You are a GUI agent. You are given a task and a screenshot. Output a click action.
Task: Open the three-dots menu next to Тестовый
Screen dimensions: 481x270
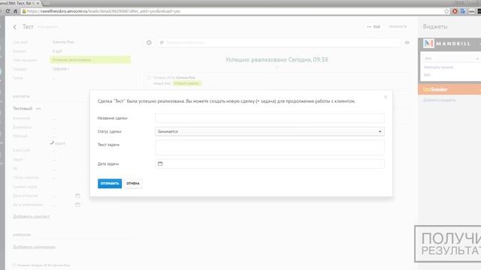38,109
